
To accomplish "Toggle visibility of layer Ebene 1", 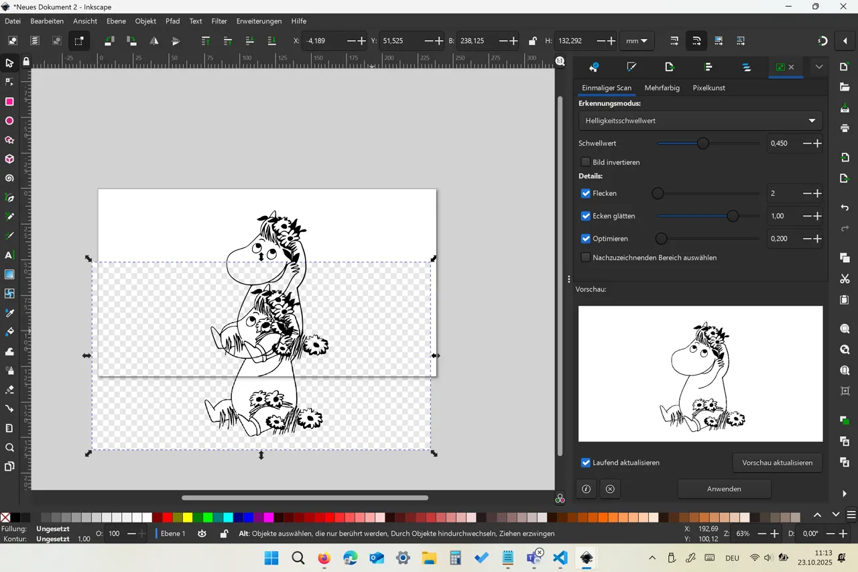I will (202, 534).
